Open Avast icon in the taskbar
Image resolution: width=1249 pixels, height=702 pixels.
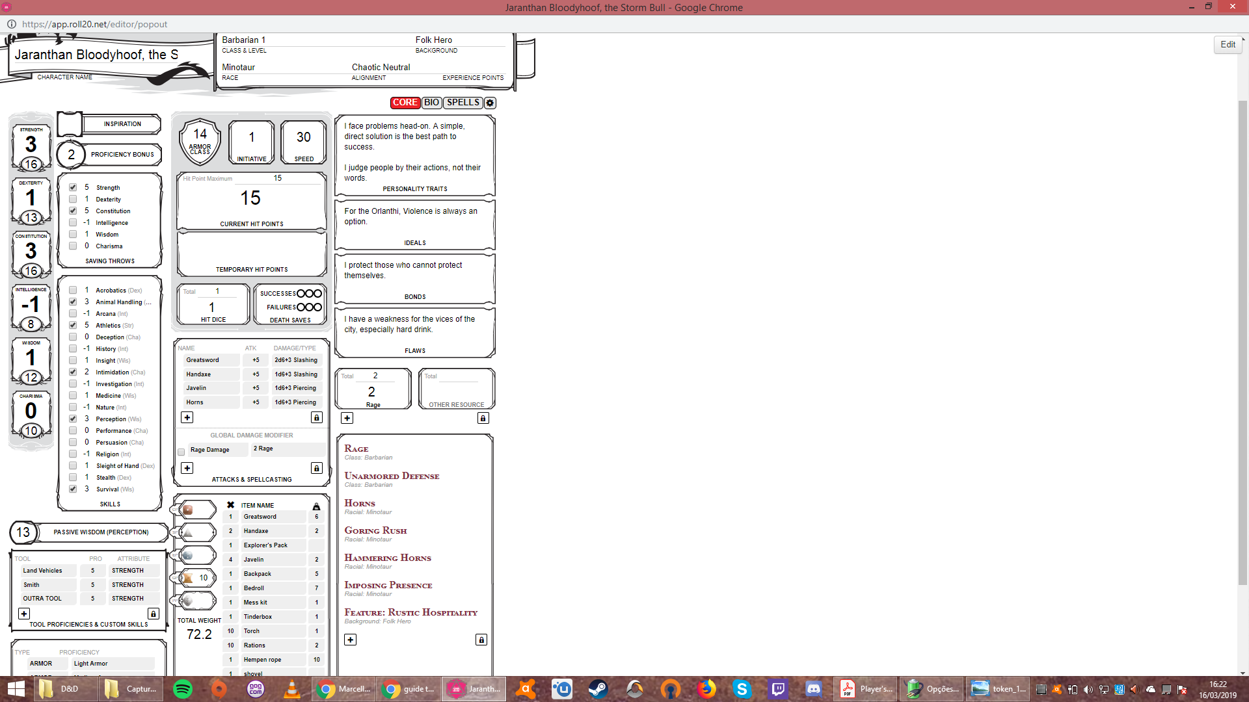coord(526,689)
